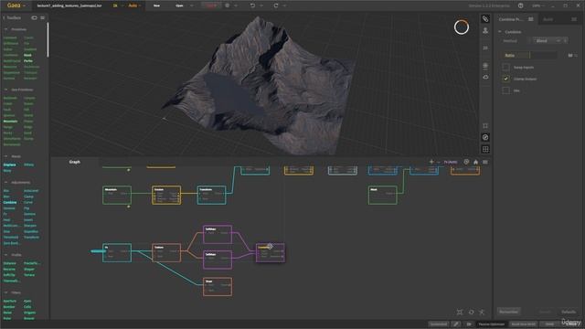Select the Mountain node in the graph
Image resolution: width=585 pixels, height=329 pixels.
click(117, 195)
